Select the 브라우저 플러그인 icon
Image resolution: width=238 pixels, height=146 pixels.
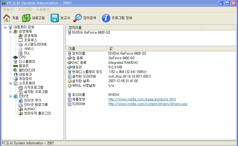[x=21, y=113]
